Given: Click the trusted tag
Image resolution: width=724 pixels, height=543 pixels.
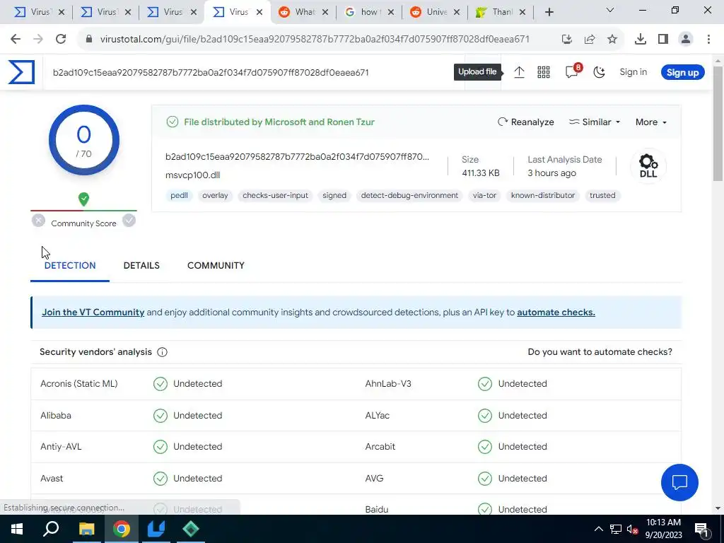Looking at the screenshot, I should (602, 195).
